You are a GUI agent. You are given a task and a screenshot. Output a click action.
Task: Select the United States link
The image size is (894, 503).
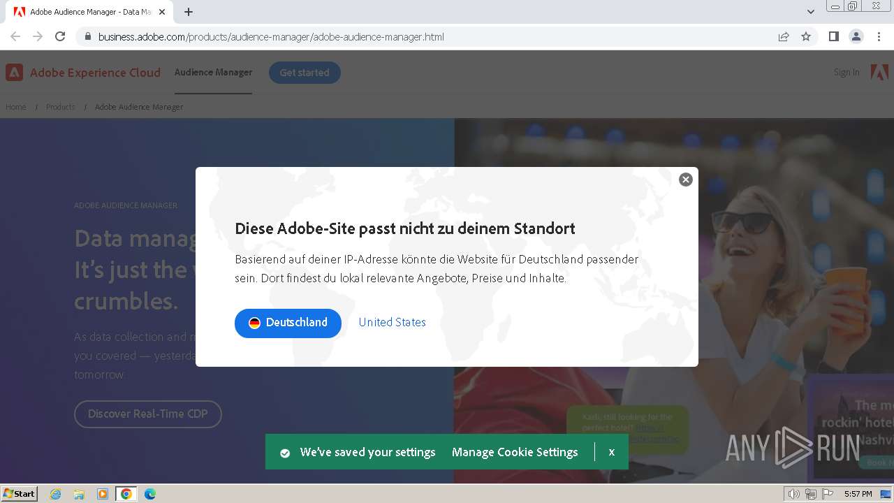click(392, 322)
